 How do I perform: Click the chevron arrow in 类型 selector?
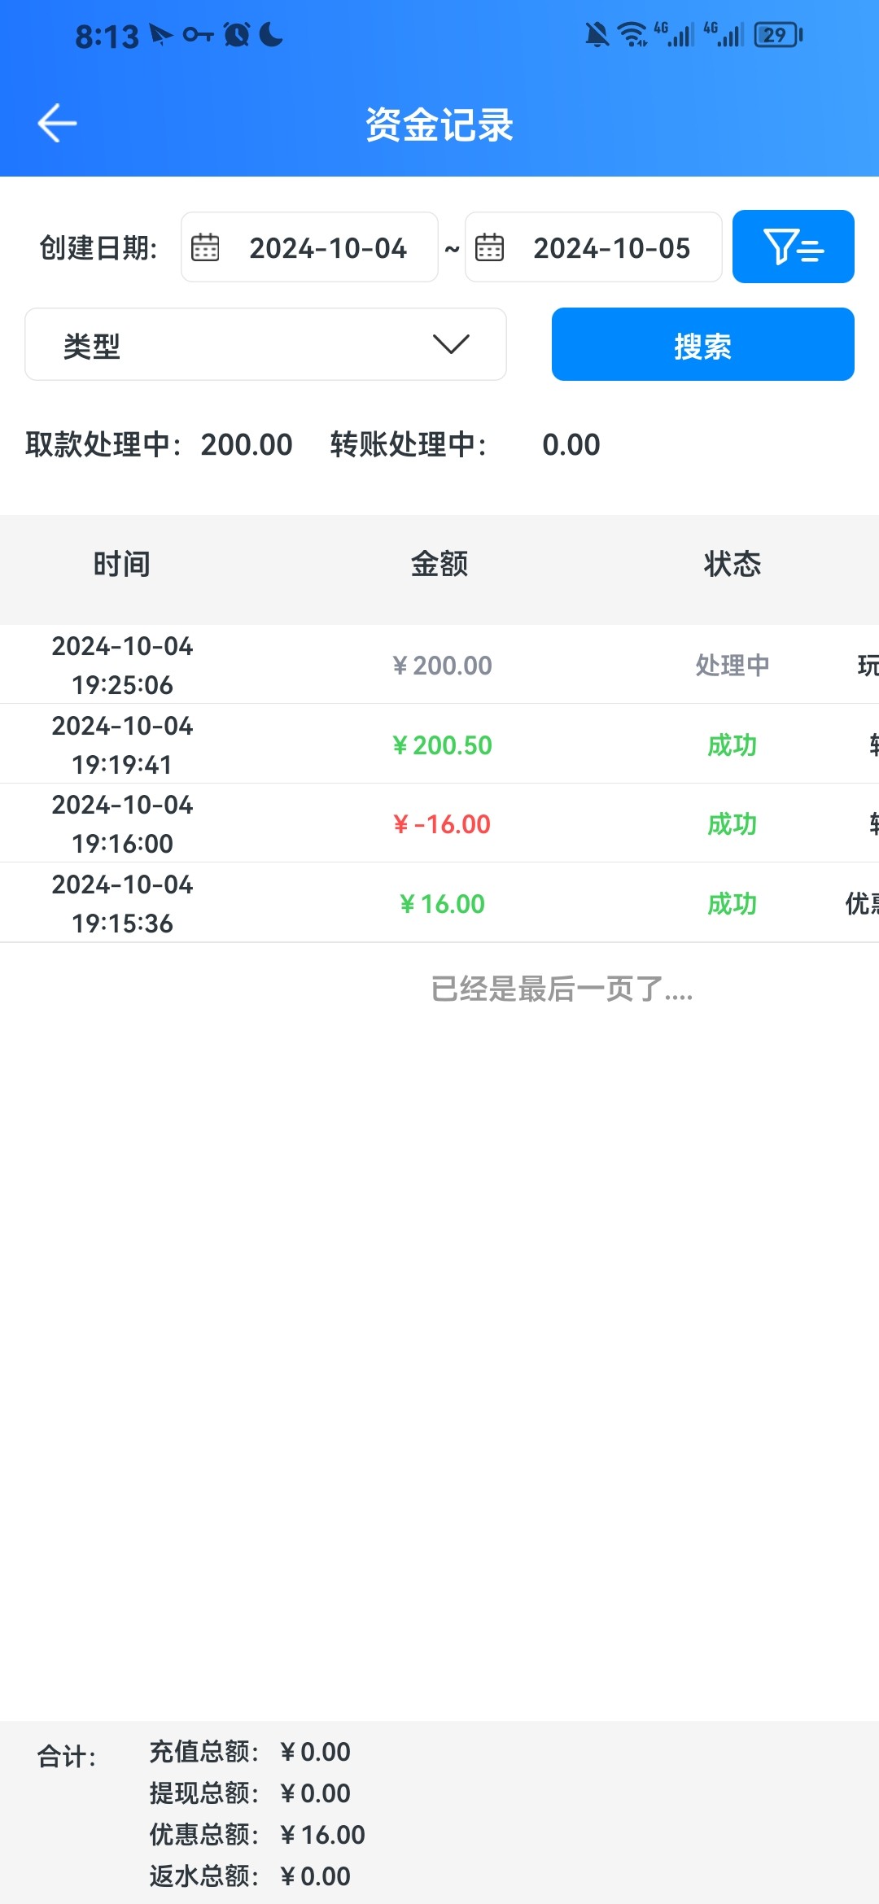[x=451, y=344]
